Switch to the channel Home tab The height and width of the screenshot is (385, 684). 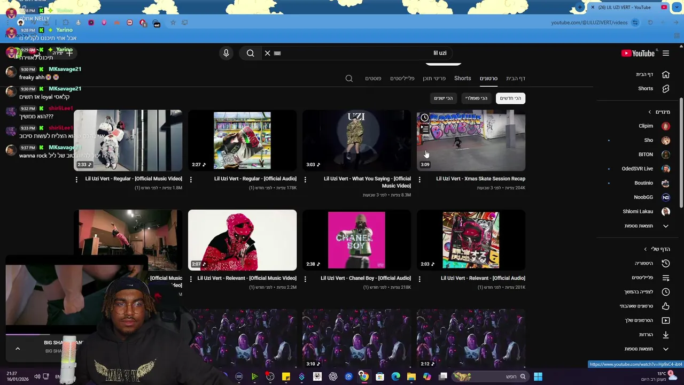coord(516,79)
